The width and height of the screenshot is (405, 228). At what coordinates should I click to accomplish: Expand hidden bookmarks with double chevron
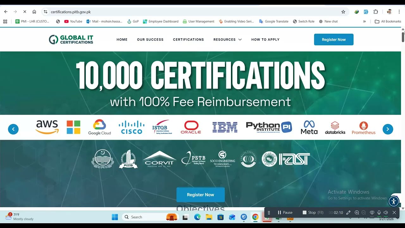[x=364, y=22]
